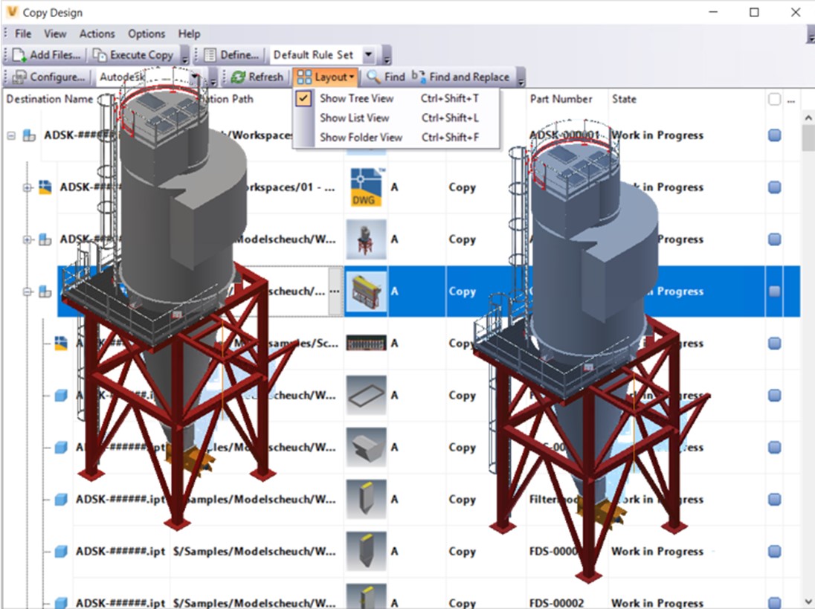815x609 pixels.
Task: Click the rectangular frame part thumbnail
Action: (366, 395)
